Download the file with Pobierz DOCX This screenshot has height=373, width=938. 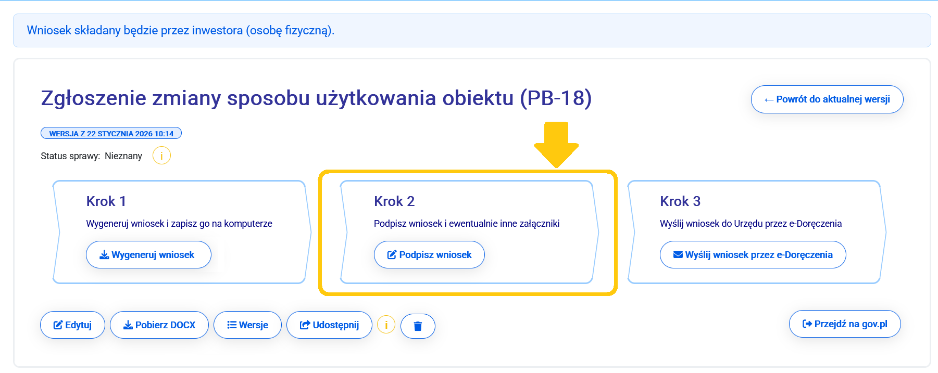[x=159, y=325]
